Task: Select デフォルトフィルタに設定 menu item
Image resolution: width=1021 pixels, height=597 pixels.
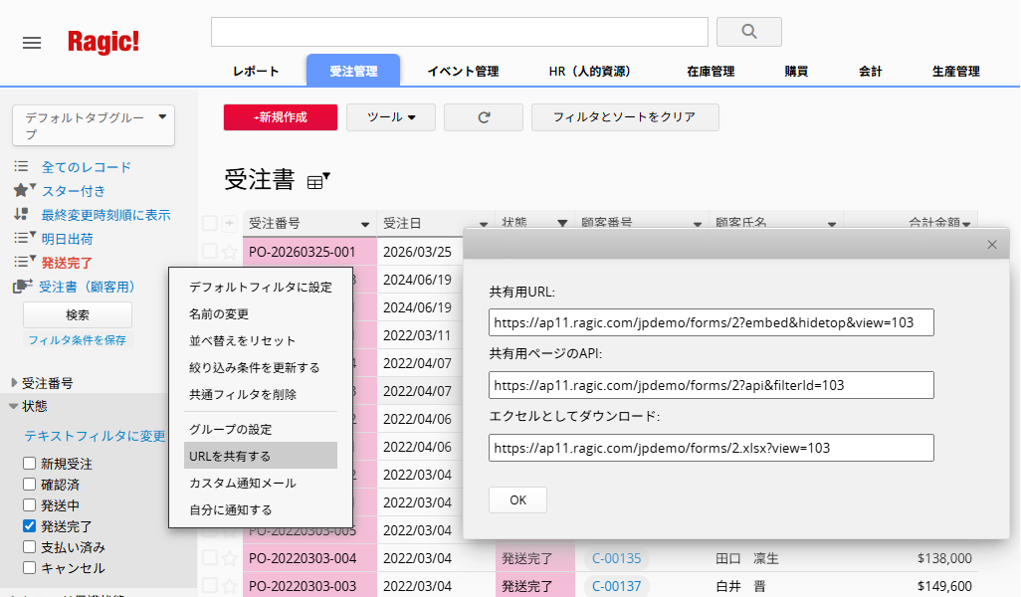Action: pyautogui.click(x=261, y=287)
